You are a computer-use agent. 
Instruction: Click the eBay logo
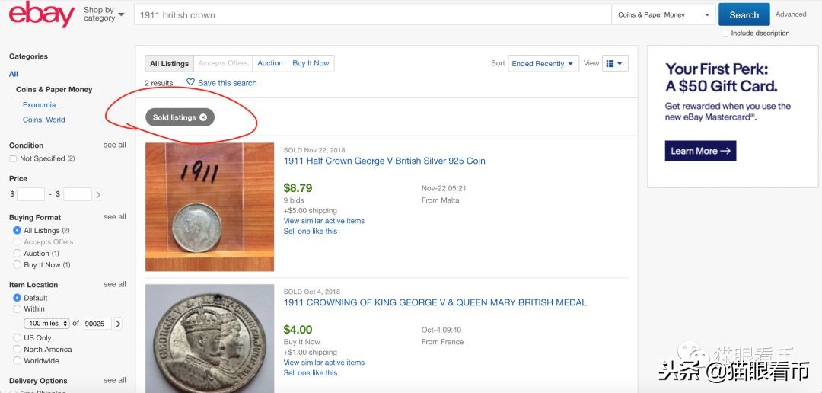tap(41, 14)
